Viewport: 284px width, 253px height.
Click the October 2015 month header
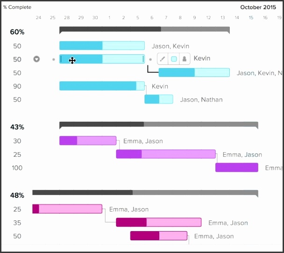point(259,7)
